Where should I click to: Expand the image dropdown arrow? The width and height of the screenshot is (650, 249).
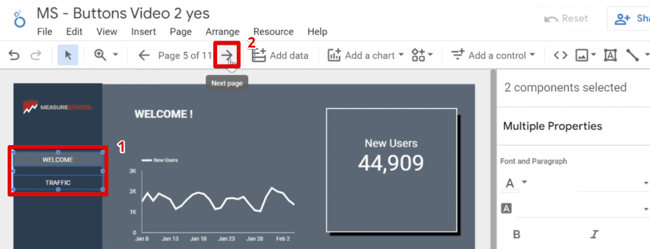tap(594, 55)
